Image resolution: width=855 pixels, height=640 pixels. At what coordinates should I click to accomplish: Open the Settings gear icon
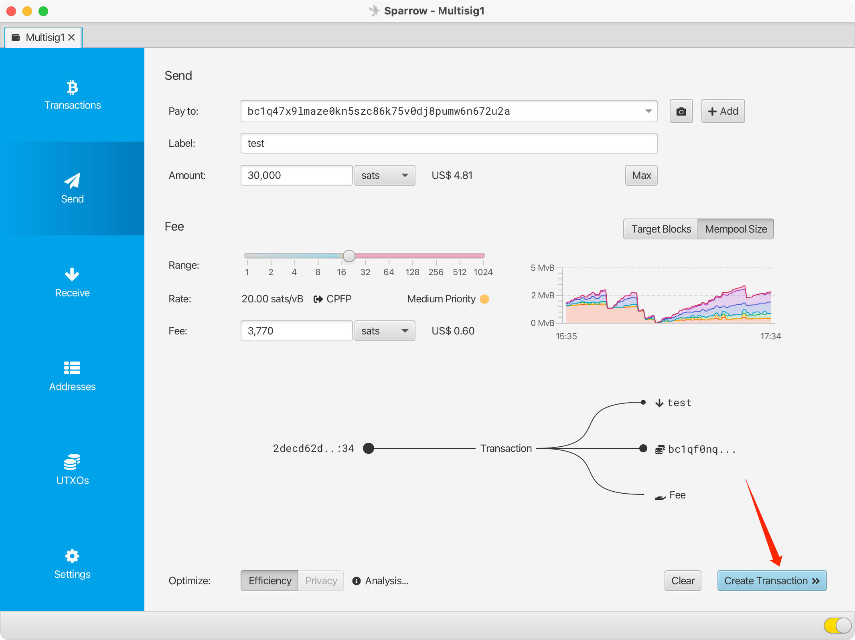(72, 556)
